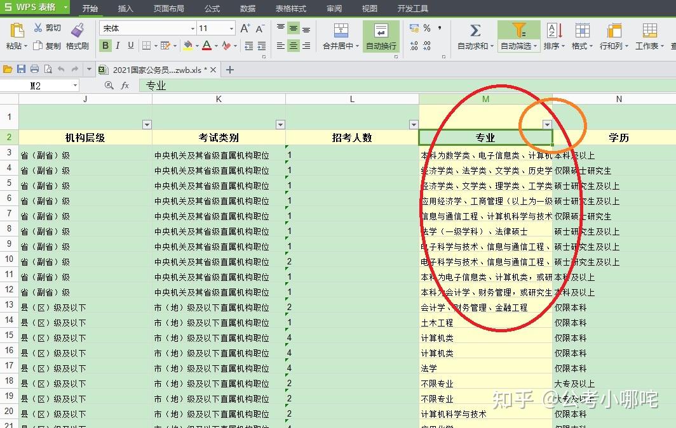The height and width of the screenshot is (428, 676).
Task: Click the Format grid icon
Action: (582, 30)
